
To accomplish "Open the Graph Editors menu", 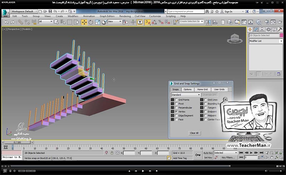I will [107, 16].
